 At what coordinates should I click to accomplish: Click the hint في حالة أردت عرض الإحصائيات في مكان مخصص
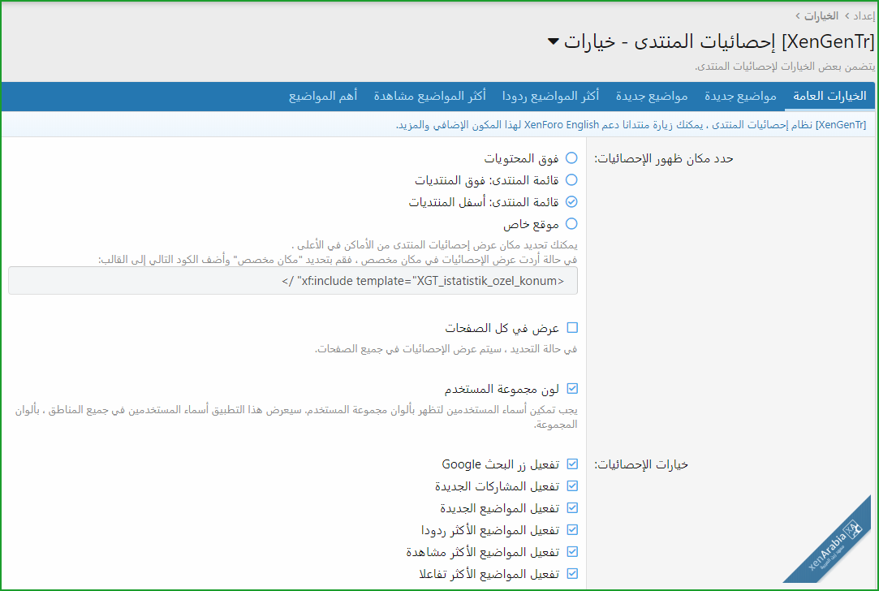point(338,260)
